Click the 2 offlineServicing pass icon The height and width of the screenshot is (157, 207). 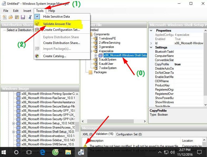[x=95, y=43]
